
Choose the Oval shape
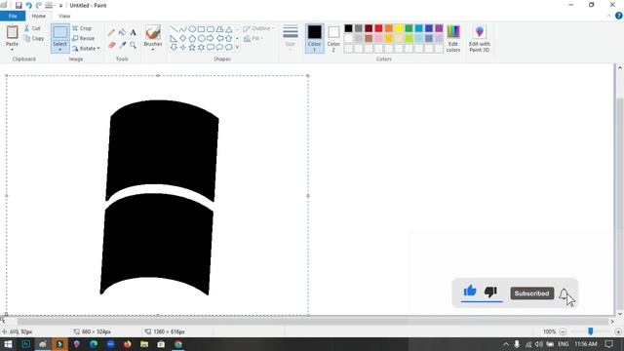coord(192,29)
